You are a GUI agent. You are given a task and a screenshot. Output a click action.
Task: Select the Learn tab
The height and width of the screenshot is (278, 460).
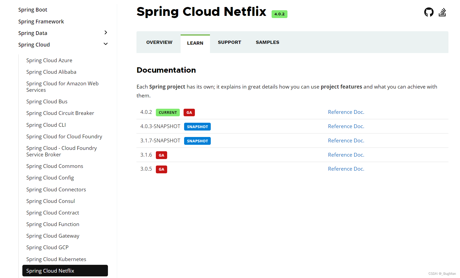[x=195, y=43]
